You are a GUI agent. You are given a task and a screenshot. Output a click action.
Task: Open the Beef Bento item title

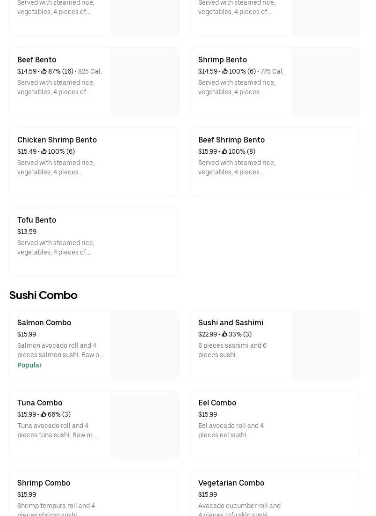click(x=36, y=60)
